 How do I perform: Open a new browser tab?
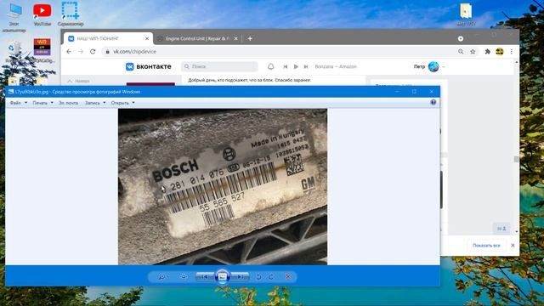(250, 38)
